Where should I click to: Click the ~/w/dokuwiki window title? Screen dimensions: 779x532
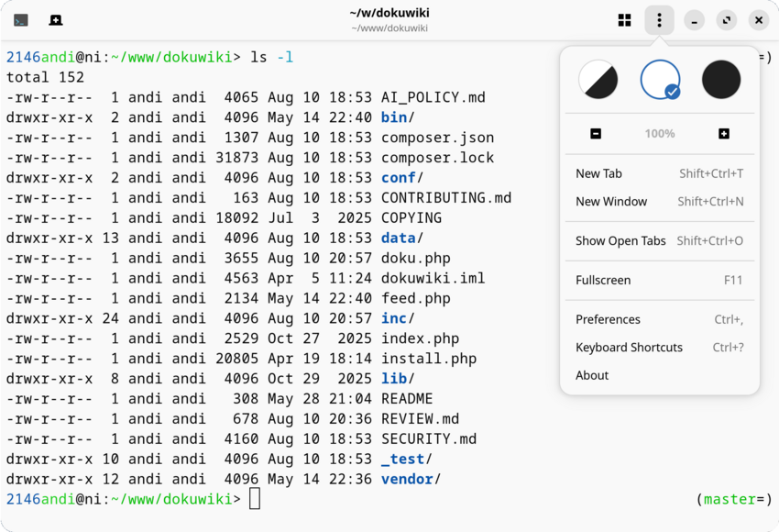coord(389,13)
